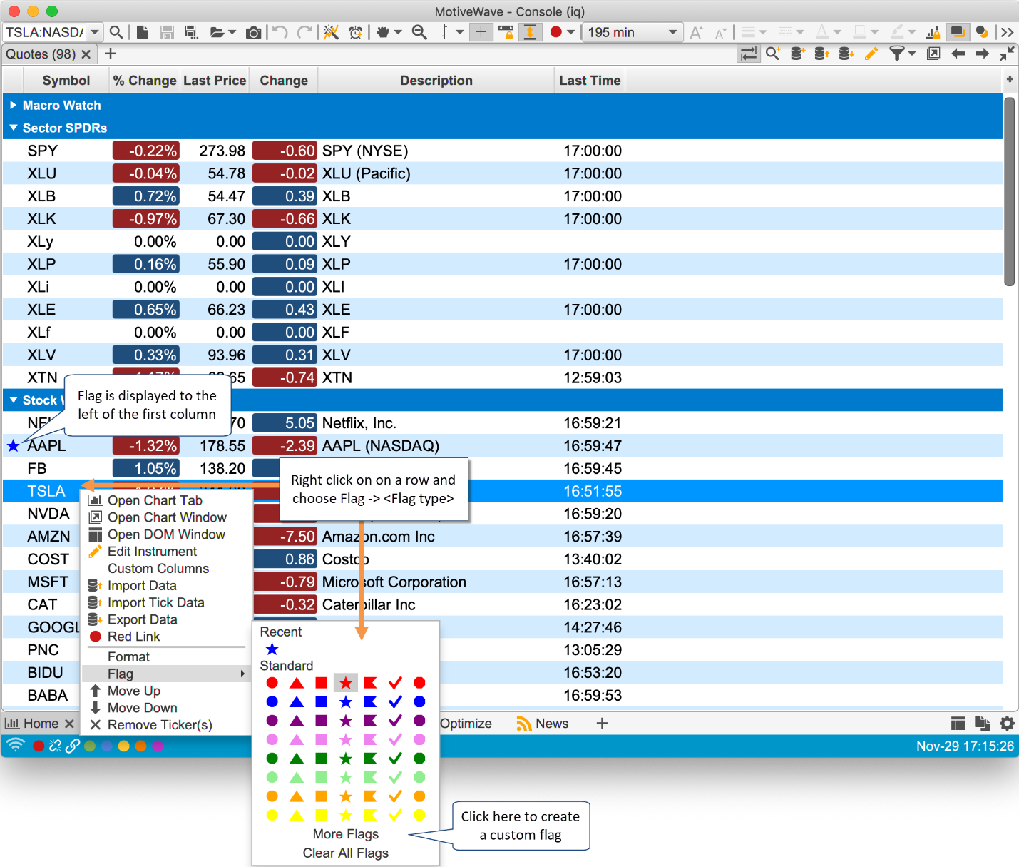This screenshot has width=1019, height=867.
Task: Select the red star flag
Action: tap(346, 683)
